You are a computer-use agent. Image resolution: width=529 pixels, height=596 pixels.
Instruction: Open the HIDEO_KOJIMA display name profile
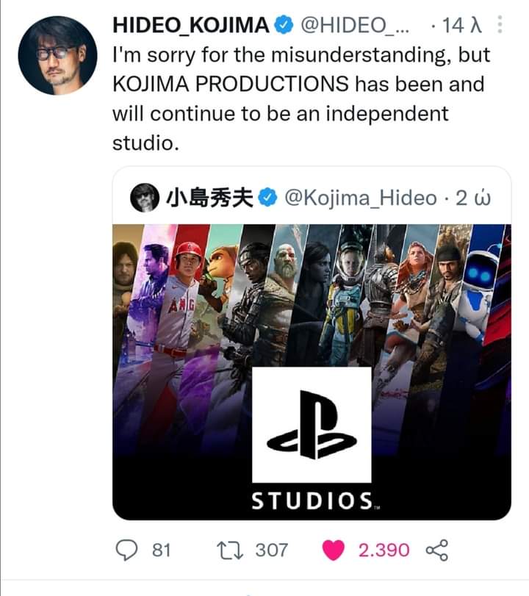click(x=191, y=24)
